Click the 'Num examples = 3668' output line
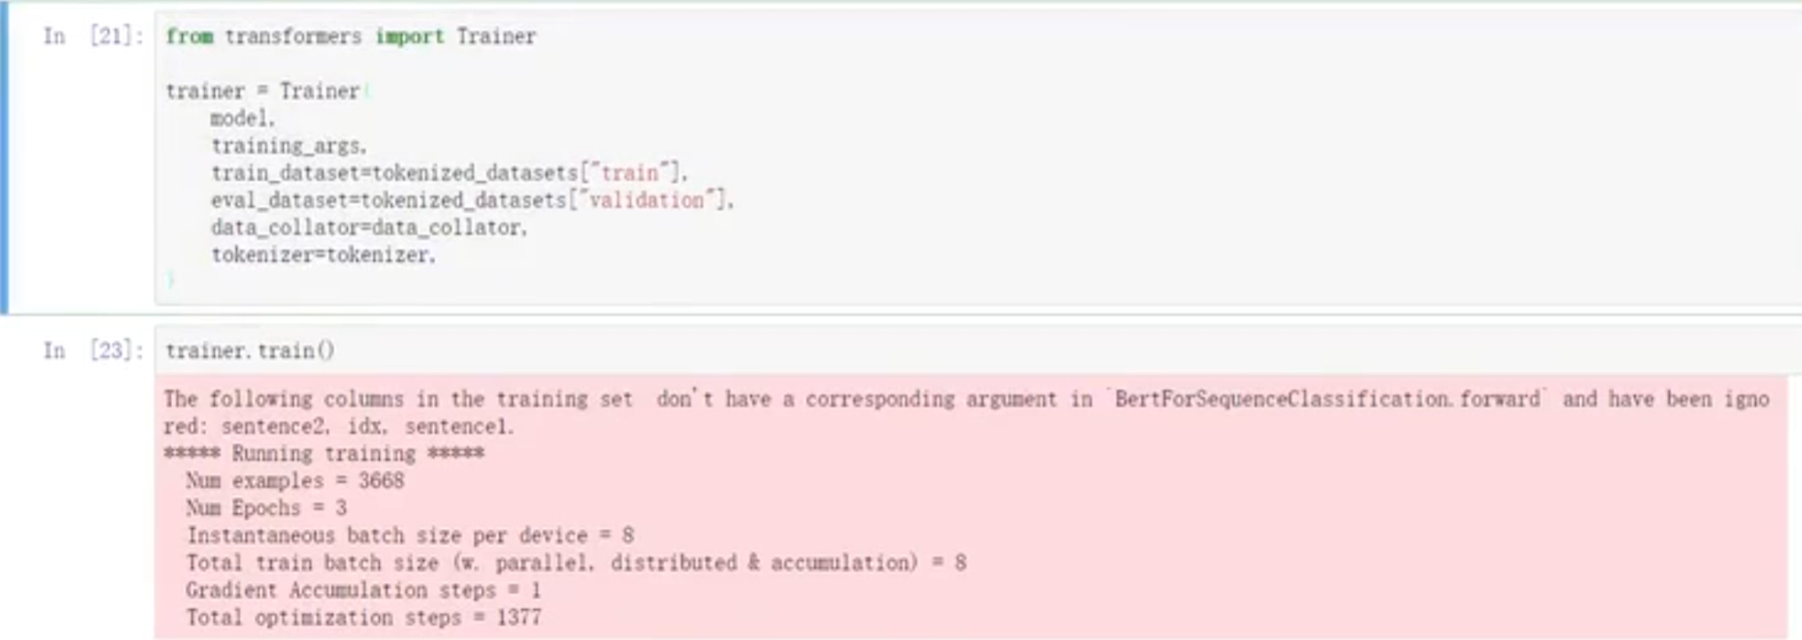Image resolution: width=1802 pixels, height=640 pixels. click(295, 481)
